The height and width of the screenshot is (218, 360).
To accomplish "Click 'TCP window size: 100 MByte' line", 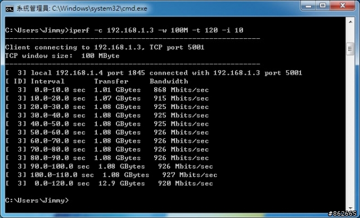I will pyautogui.click(x=62, y=56).
